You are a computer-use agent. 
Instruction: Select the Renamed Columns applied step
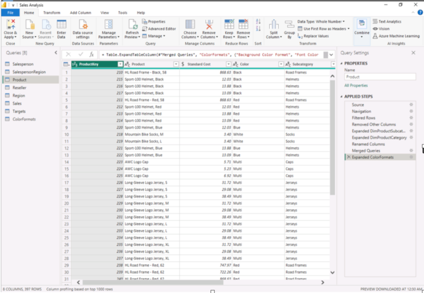(380, 144)
